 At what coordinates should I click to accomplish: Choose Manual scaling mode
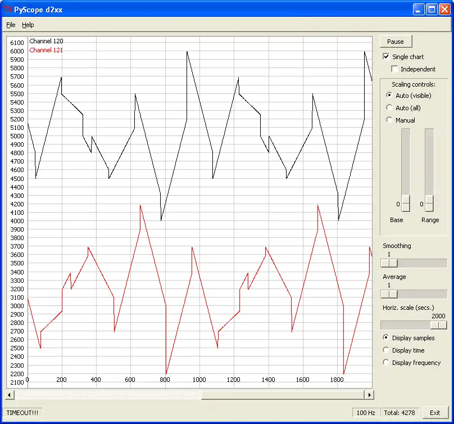(x=389, y=120)
